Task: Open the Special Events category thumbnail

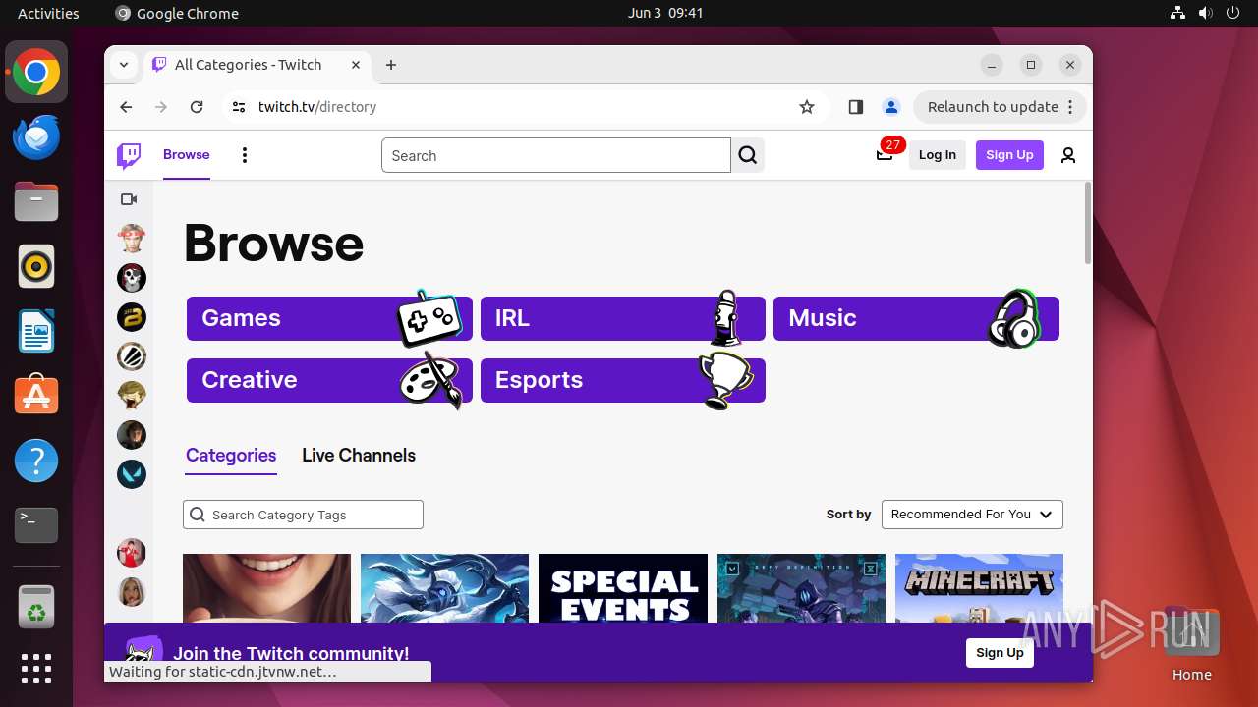Action: pos(623,588)
